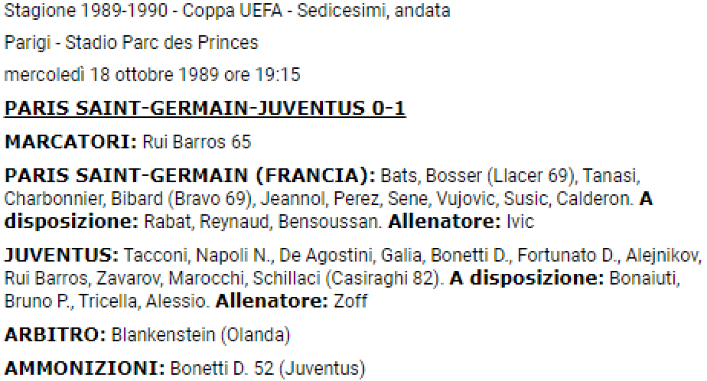Select the Stadio Parc des Princes venue text
The height and width of the screenshot is (381, 707).
(161, 42)
